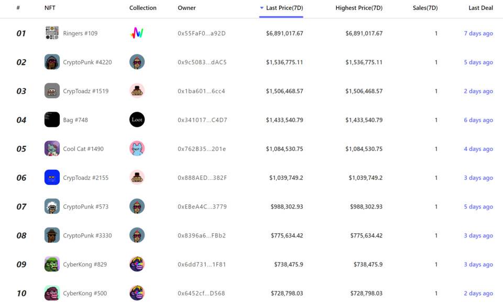Screen dimensions: 503x305
Task: Open the CryptoPunk #3330 name link
Action: 88,235
